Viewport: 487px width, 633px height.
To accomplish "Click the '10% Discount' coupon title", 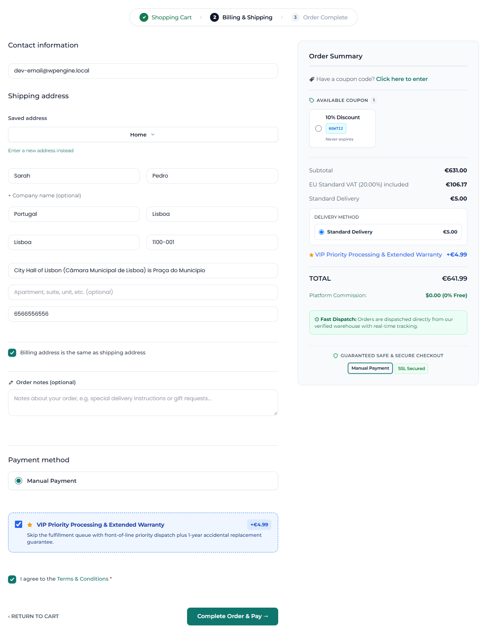I will pyautogui.click(x=343, y=118).
